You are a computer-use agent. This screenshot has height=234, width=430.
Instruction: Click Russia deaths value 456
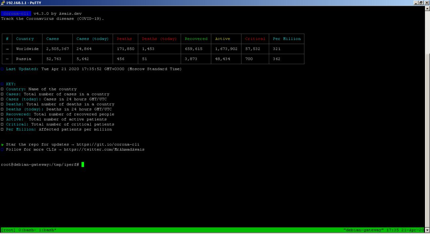point(121,59)
